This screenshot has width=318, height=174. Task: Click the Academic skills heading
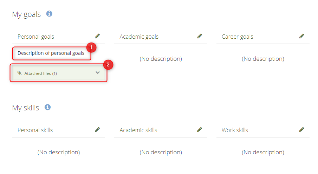click(x=138, y=130)
